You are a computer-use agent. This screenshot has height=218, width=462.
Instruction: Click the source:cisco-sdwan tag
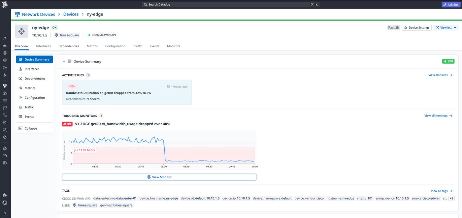(426, 198)
